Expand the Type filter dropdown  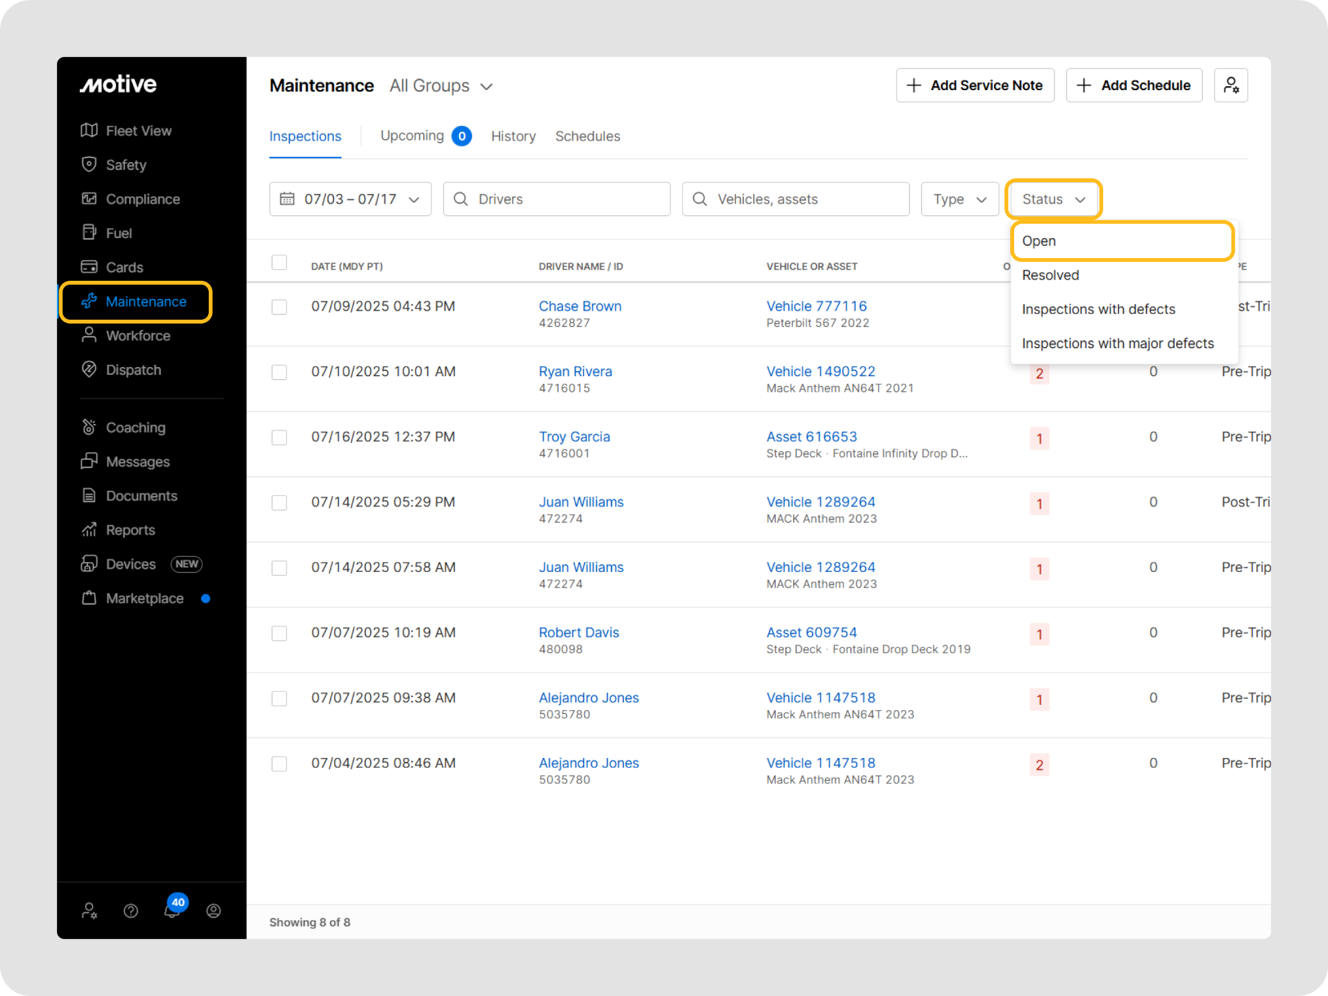pos(959,199)
